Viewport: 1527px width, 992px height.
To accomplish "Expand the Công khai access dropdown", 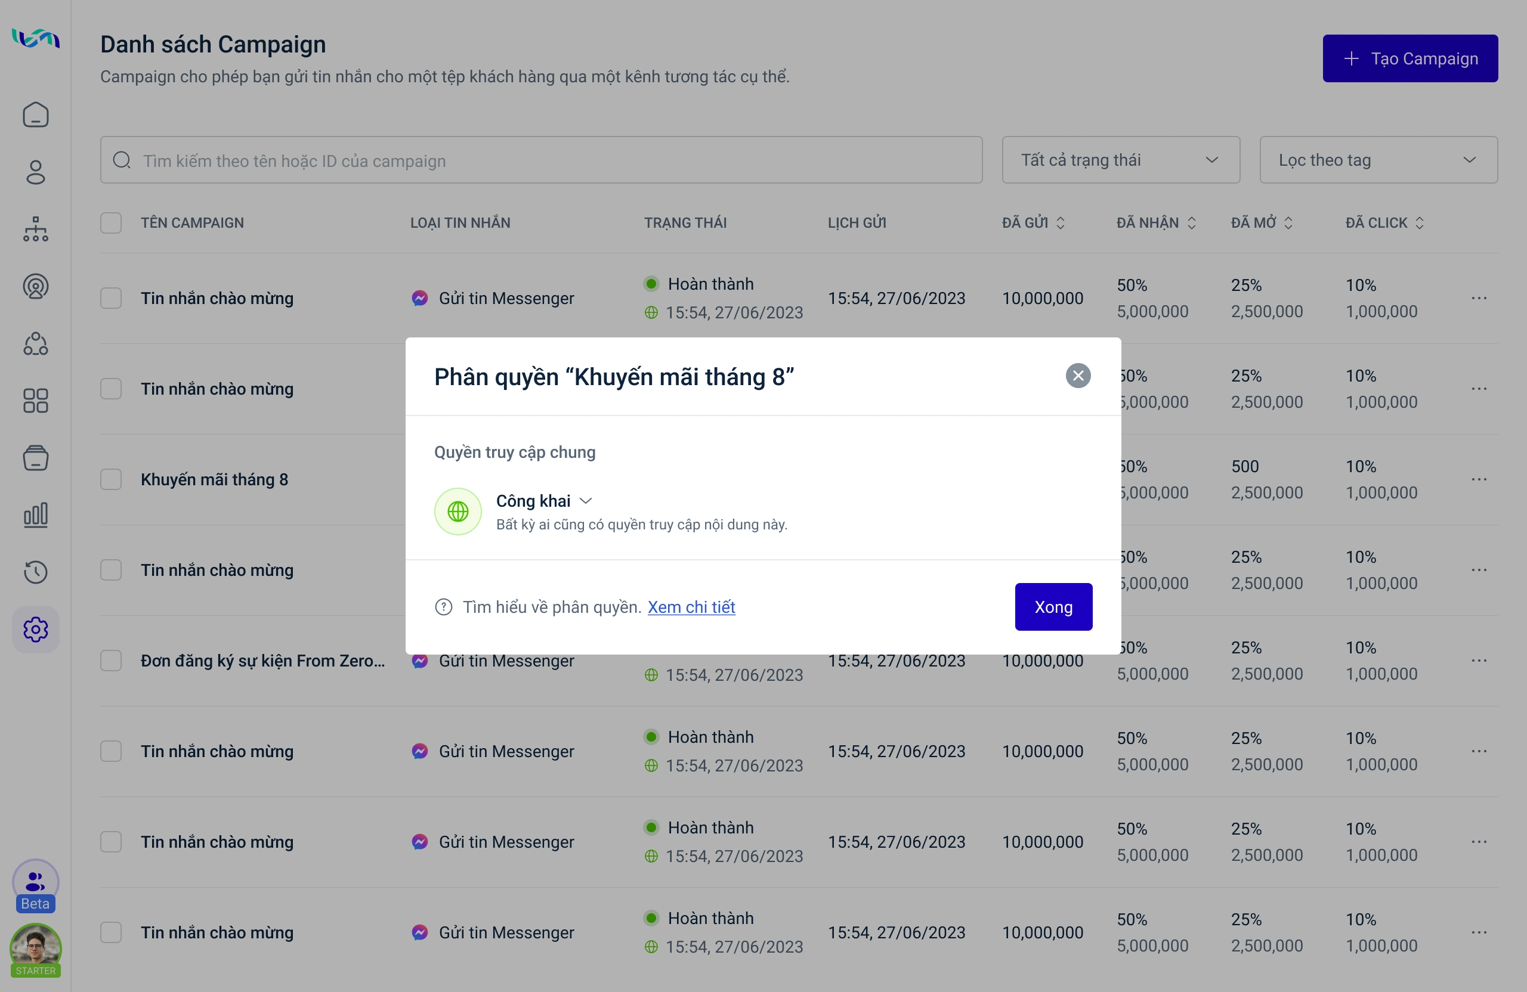I will click(543, 501).
